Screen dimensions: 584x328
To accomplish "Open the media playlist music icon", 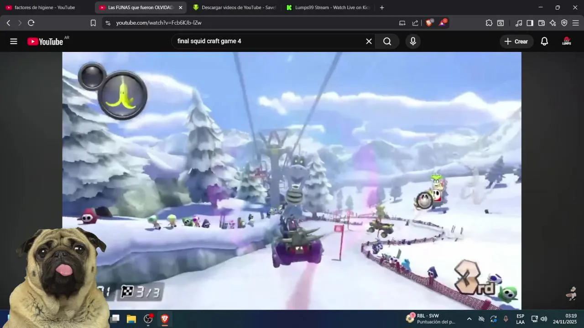I will [x=519, y=23].
